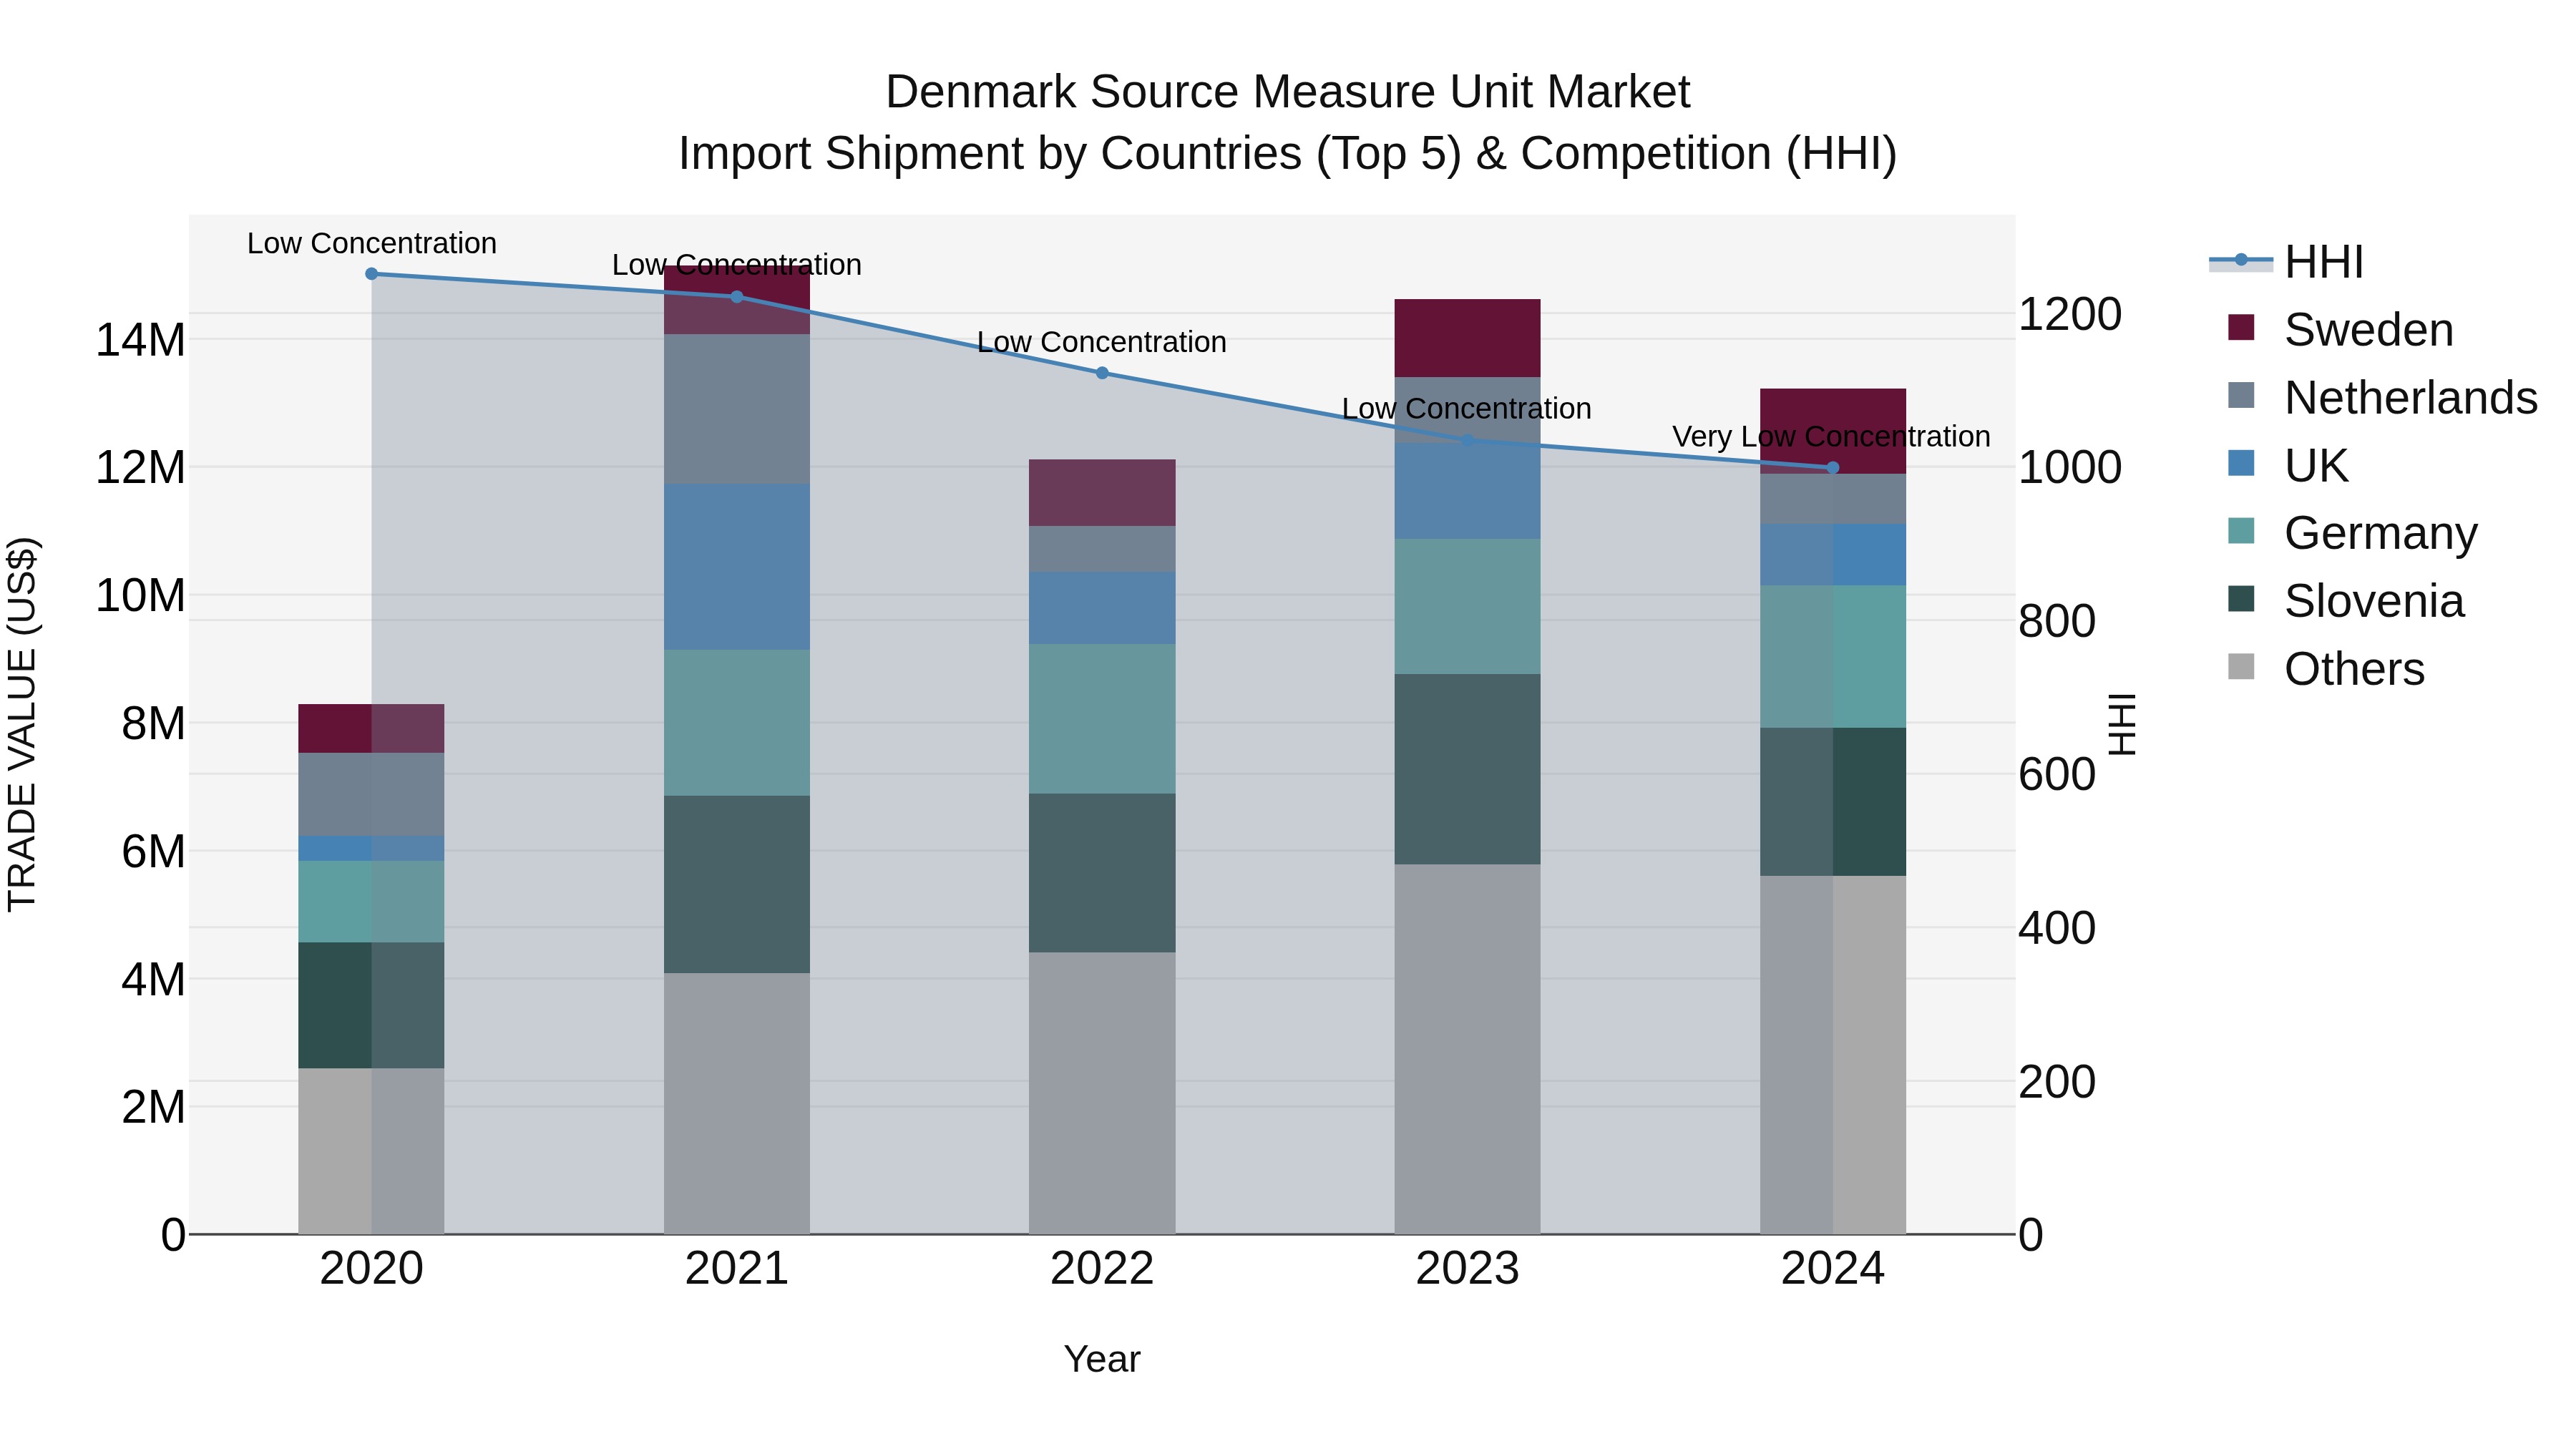Viewport: 2576px width, 1449px height.
Task: Click the Netherlands segment of the 2021 bar
Action: [x=737, y=409]
